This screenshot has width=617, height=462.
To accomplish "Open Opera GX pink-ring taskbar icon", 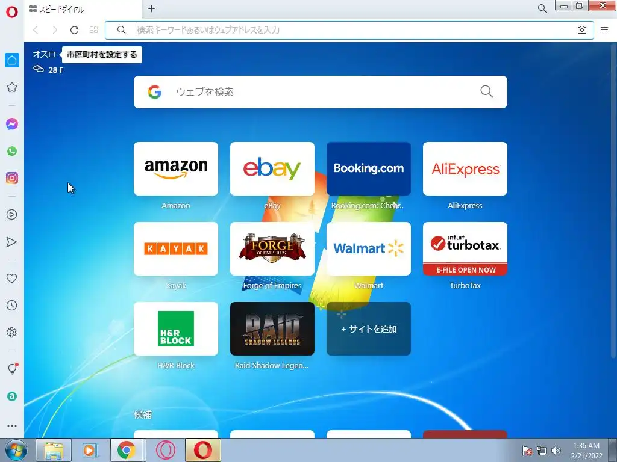I will click(166, 450).
